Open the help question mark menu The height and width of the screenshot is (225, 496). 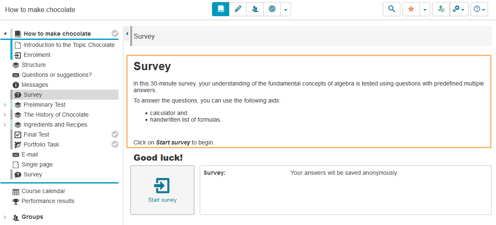[x=479, y=9]
